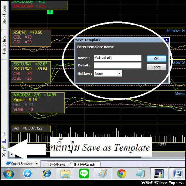
Task: Click the VLINE =0 label
Action: coord(23,109)
